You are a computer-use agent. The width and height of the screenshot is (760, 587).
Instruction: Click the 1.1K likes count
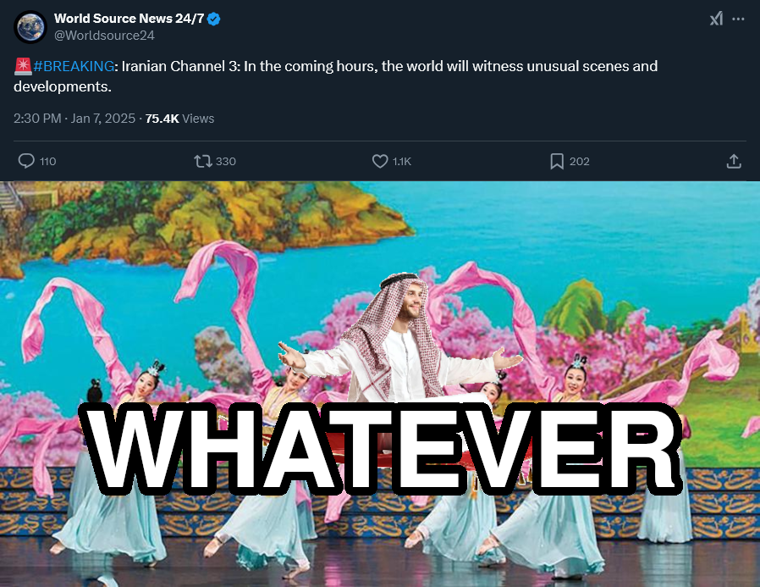(x=402, y=161)
